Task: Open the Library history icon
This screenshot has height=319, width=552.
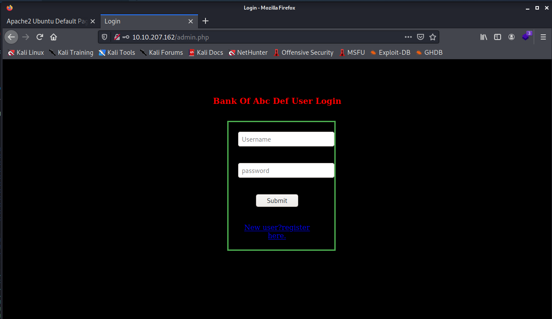Action: (484, 37)
